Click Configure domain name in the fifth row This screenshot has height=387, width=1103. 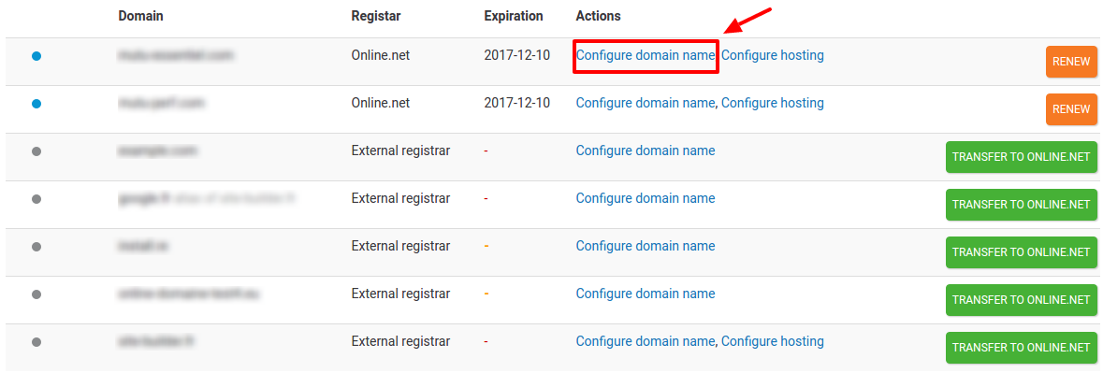coord(645,247)
